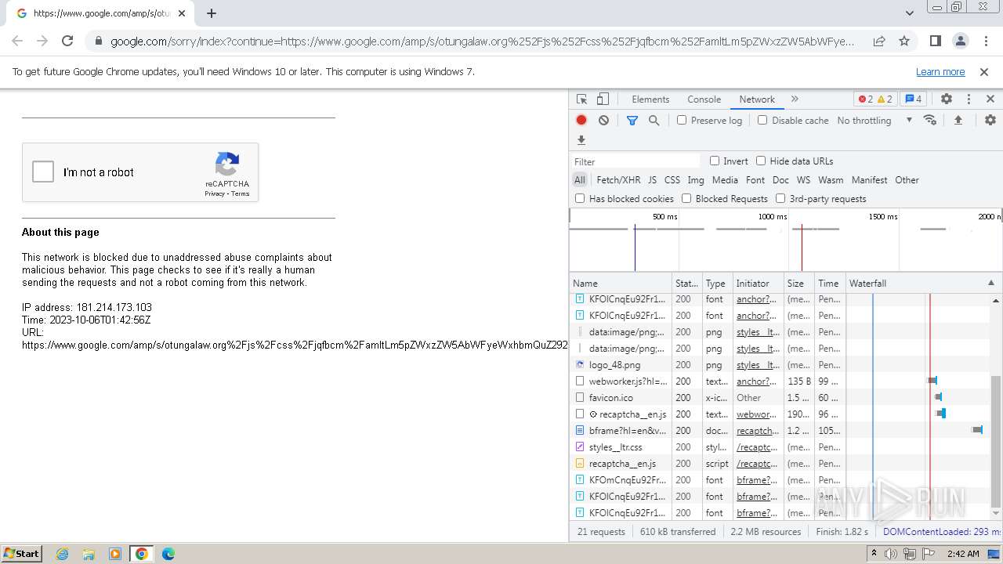Open the Windows Start menu
Screen dimensions: 1003x564
click(21, 554)
